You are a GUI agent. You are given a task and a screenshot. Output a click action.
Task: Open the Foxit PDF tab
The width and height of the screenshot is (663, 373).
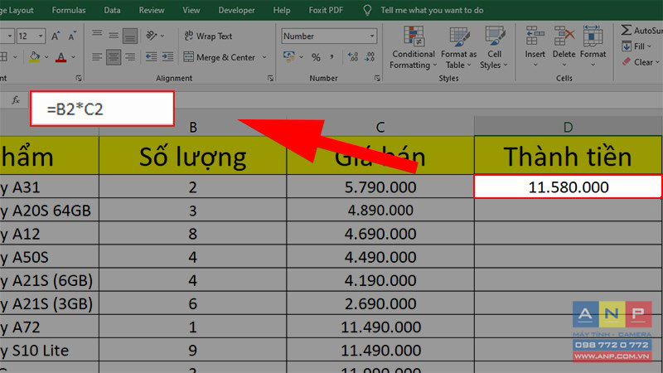326,10
